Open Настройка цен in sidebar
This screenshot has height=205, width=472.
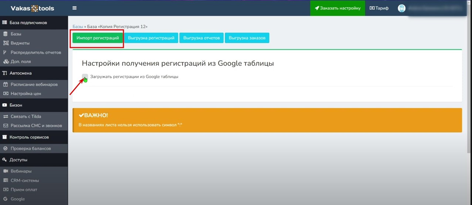click(26, 94)
